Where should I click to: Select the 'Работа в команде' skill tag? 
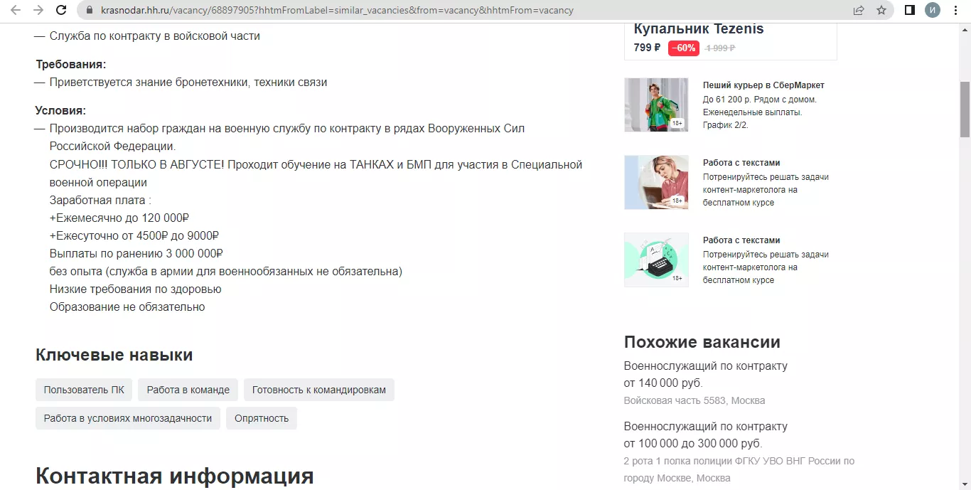[188, 390]
